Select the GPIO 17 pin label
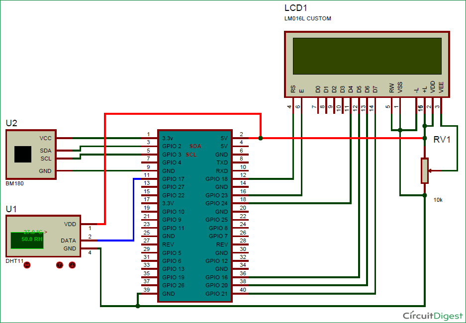 pos(172,178)
